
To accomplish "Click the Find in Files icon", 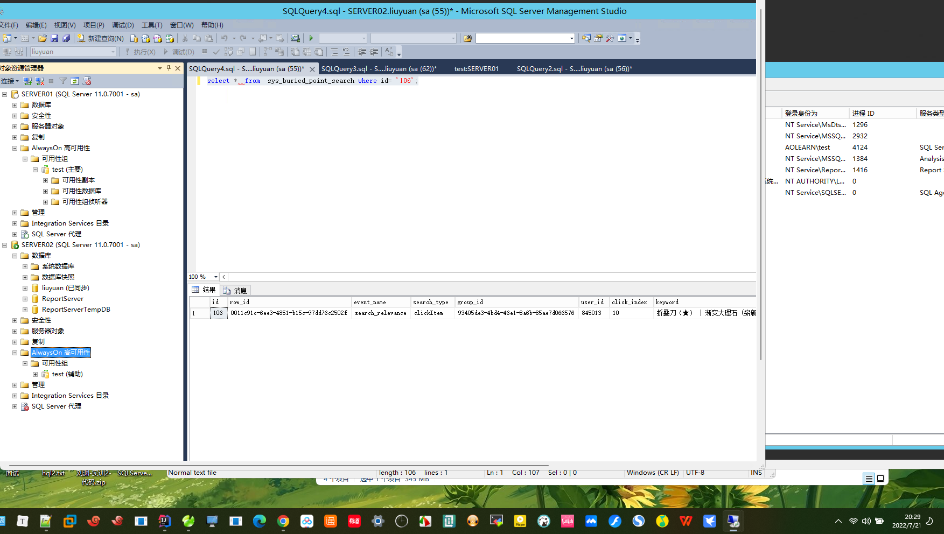I will pos(467,38).
